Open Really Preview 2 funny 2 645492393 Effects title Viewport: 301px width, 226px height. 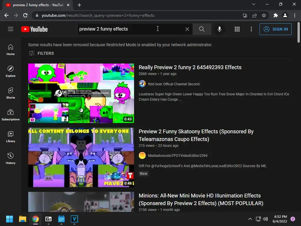(190, 67)
